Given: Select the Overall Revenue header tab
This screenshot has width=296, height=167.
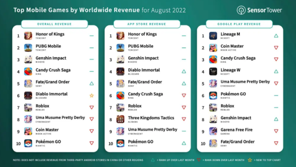Looking at the screenshot, I should (54, 24).
